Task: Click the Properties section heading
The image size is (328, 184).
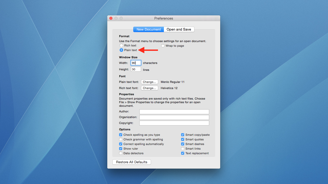Action: click(x=127, y=94)
